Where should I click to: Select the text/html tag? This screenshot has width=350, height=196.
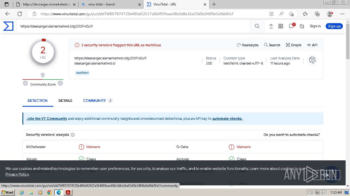tap(82, 73)
